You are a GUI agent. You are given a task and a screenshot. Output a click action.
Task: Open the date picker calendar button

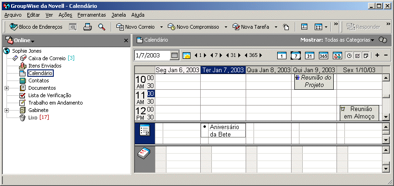pyautogui.click(x=174, y=56)
